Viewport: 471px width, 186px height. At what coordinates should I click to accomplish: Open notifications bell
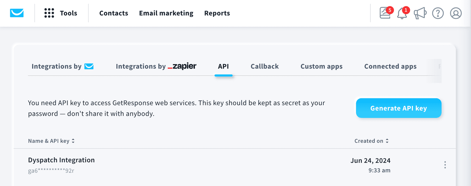point(402,14)
